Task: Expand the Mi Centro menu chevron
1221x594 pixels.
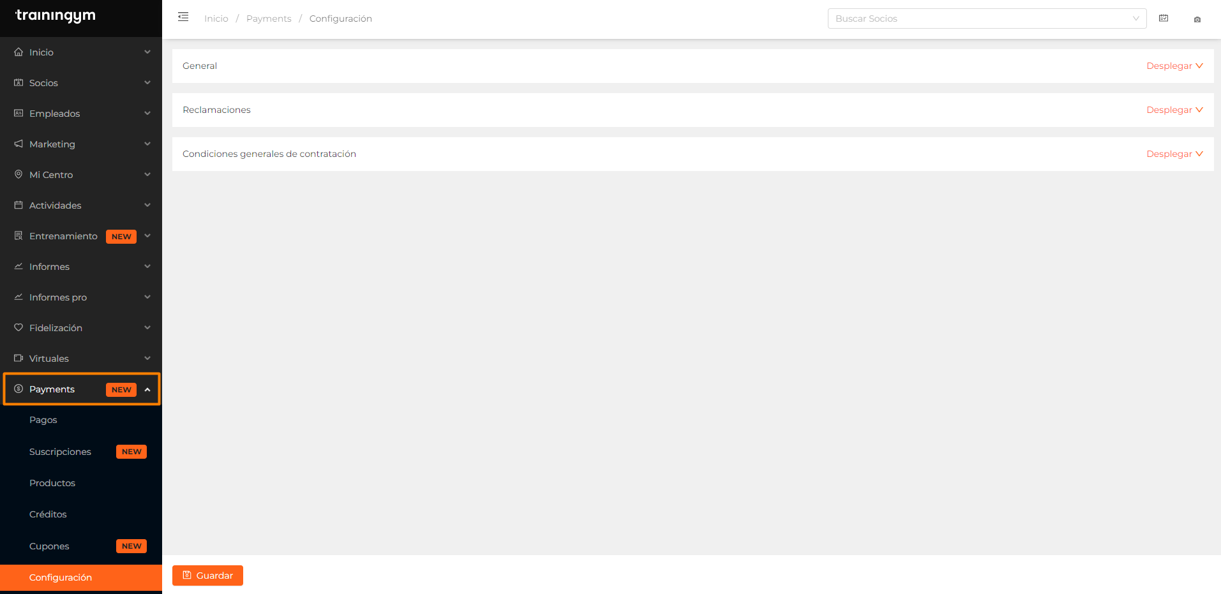Action: coord(147,174)
